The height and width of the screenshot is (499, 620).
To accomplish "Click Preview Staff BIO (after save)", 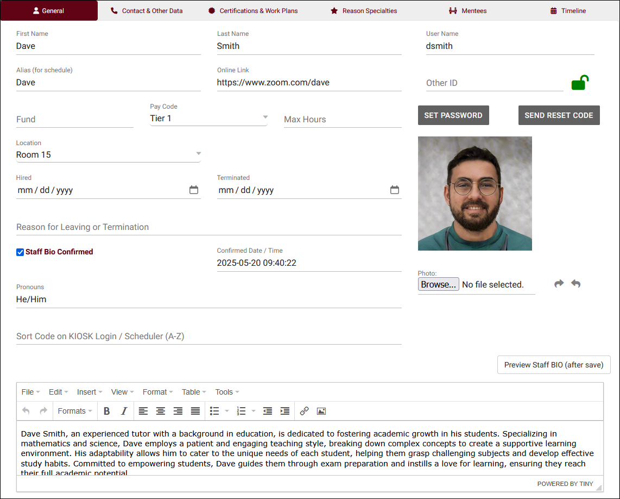I will [554, 365].
